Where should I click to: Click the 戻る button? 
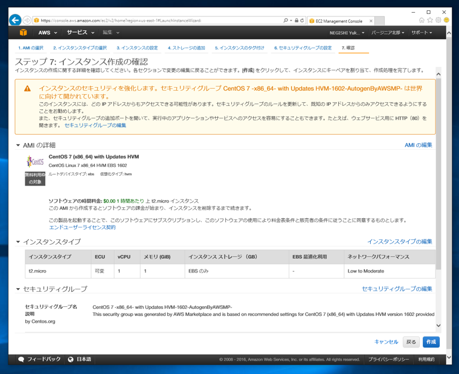pos(411,342)
